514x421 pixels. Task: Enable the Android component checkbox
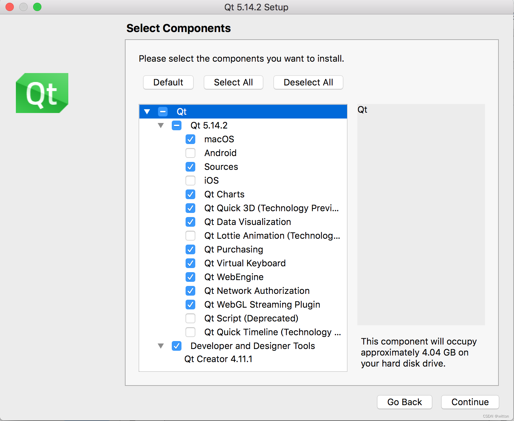point(190,153)
